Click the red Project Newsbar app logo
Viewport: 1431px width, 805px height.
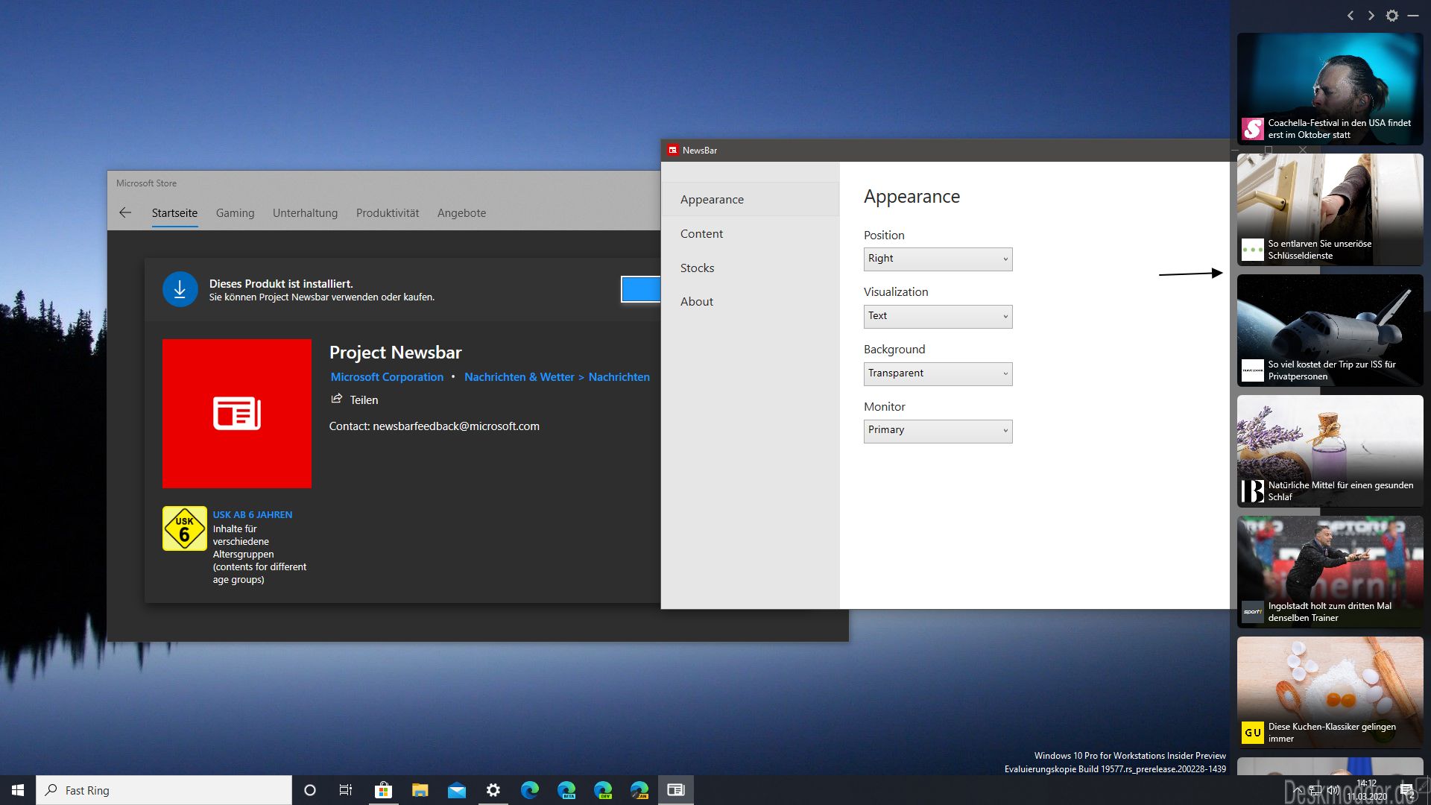(x=237, y=414)
